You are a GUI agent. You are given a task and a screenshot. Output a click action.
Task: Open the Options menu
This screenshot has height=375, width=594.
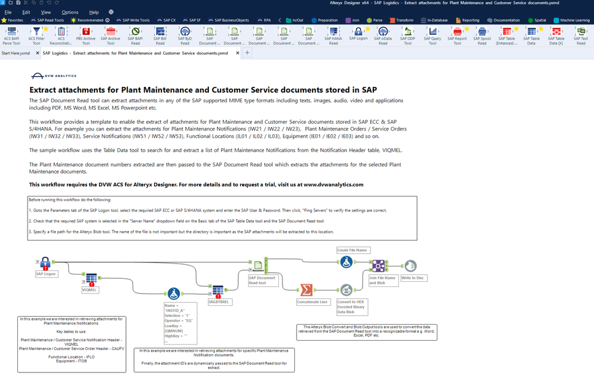tap(70, 12)
